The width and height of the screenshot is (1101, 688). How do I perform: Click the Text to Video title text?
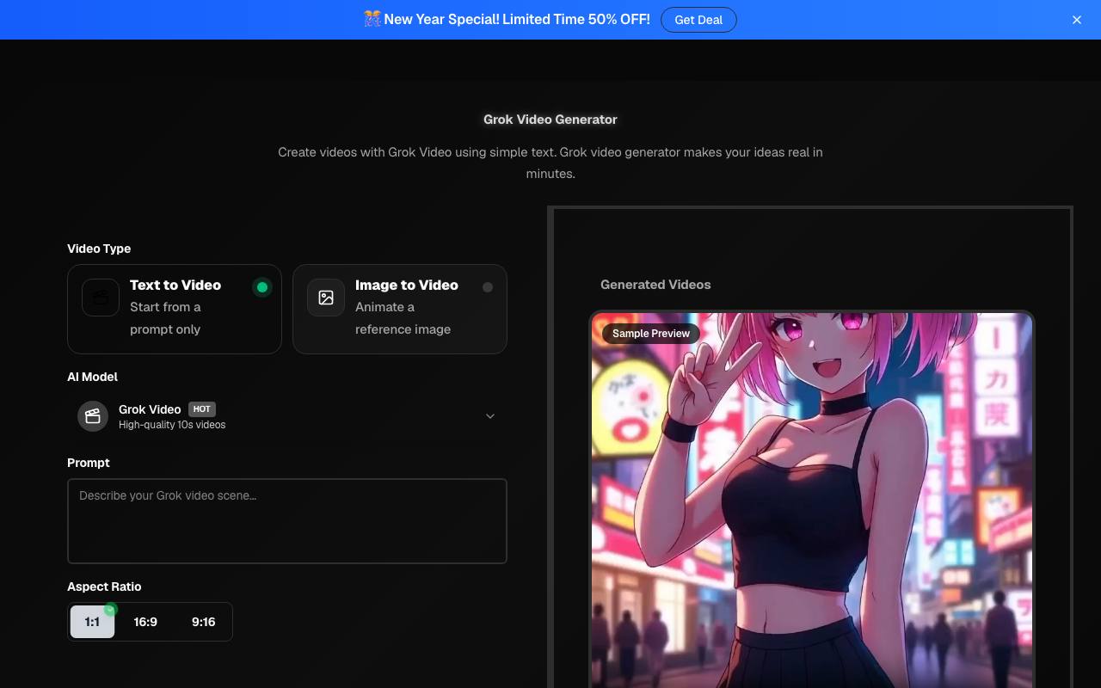tap(175, 285)
